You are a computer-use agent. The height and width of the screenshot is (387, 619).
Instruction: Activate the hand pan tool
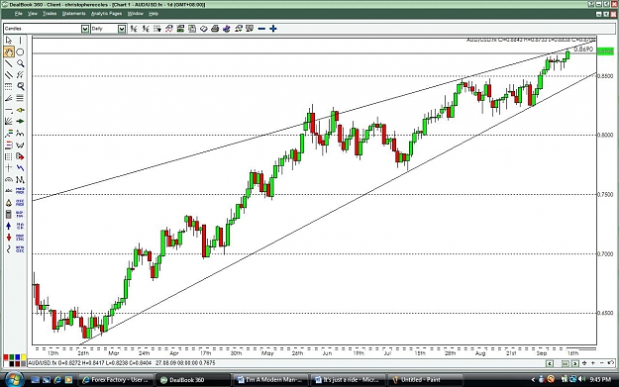pyautogui.click(x=9, y=51)
